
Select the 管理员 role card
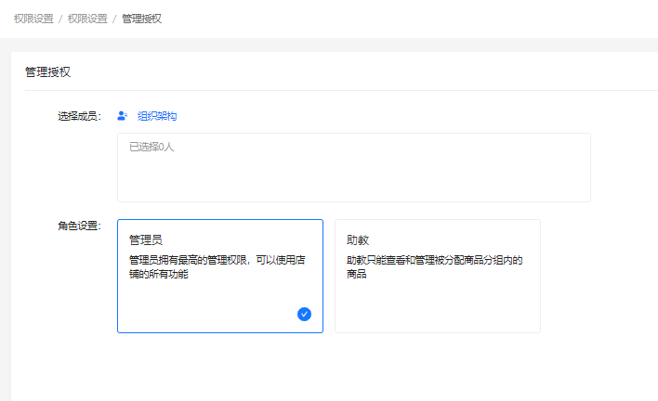220,276
